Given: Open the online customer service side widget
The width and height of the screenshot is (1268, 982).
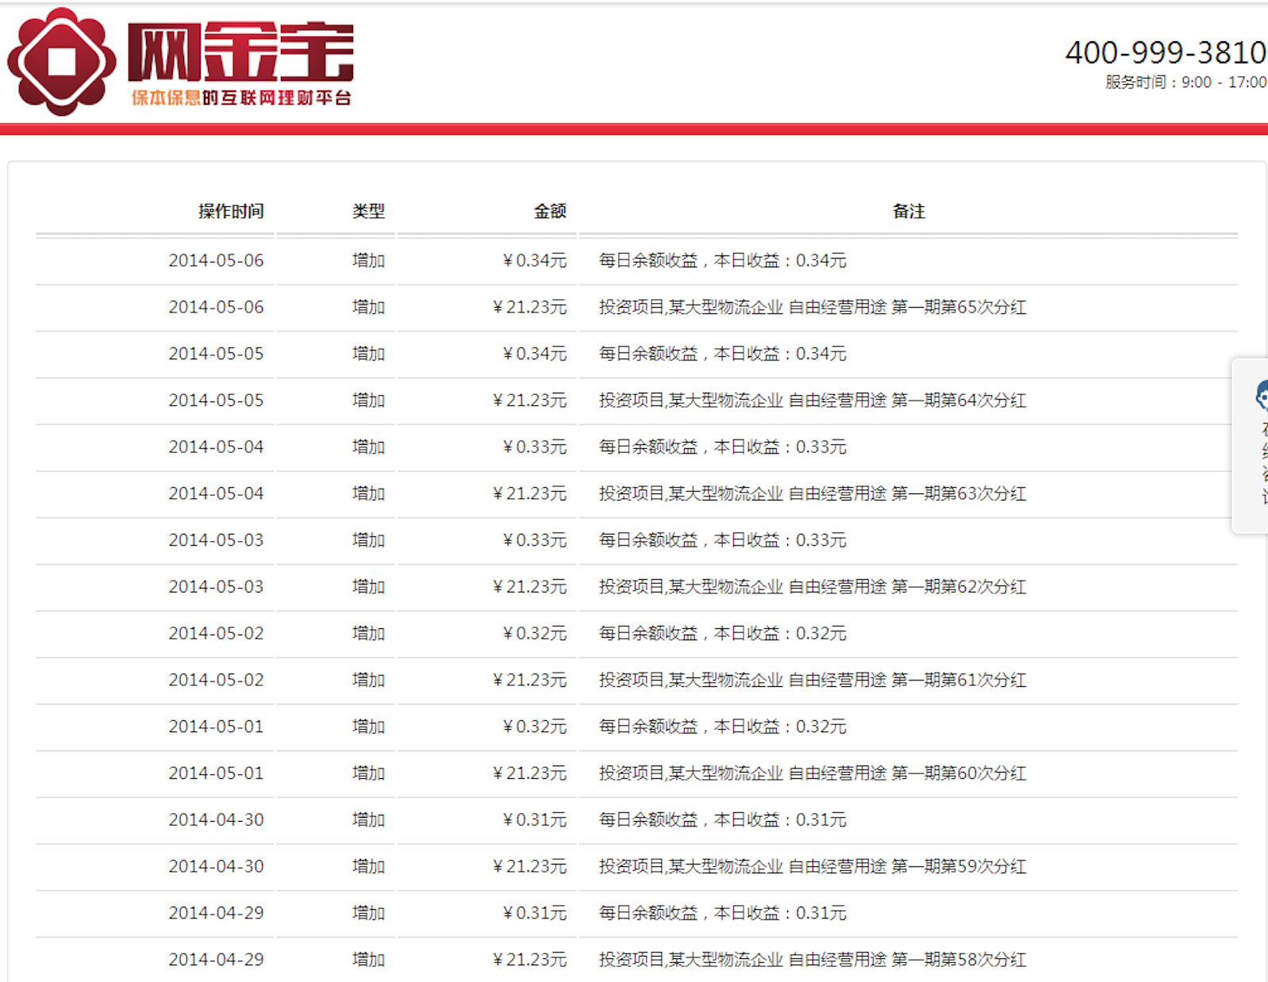Looking at the screenshot, I should point(1251,445).
